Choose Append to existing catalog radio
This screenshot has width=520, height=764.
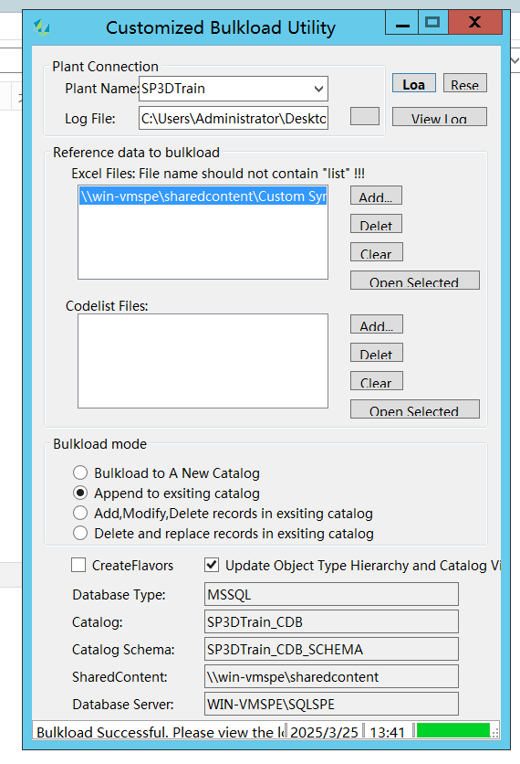point(80,493)
